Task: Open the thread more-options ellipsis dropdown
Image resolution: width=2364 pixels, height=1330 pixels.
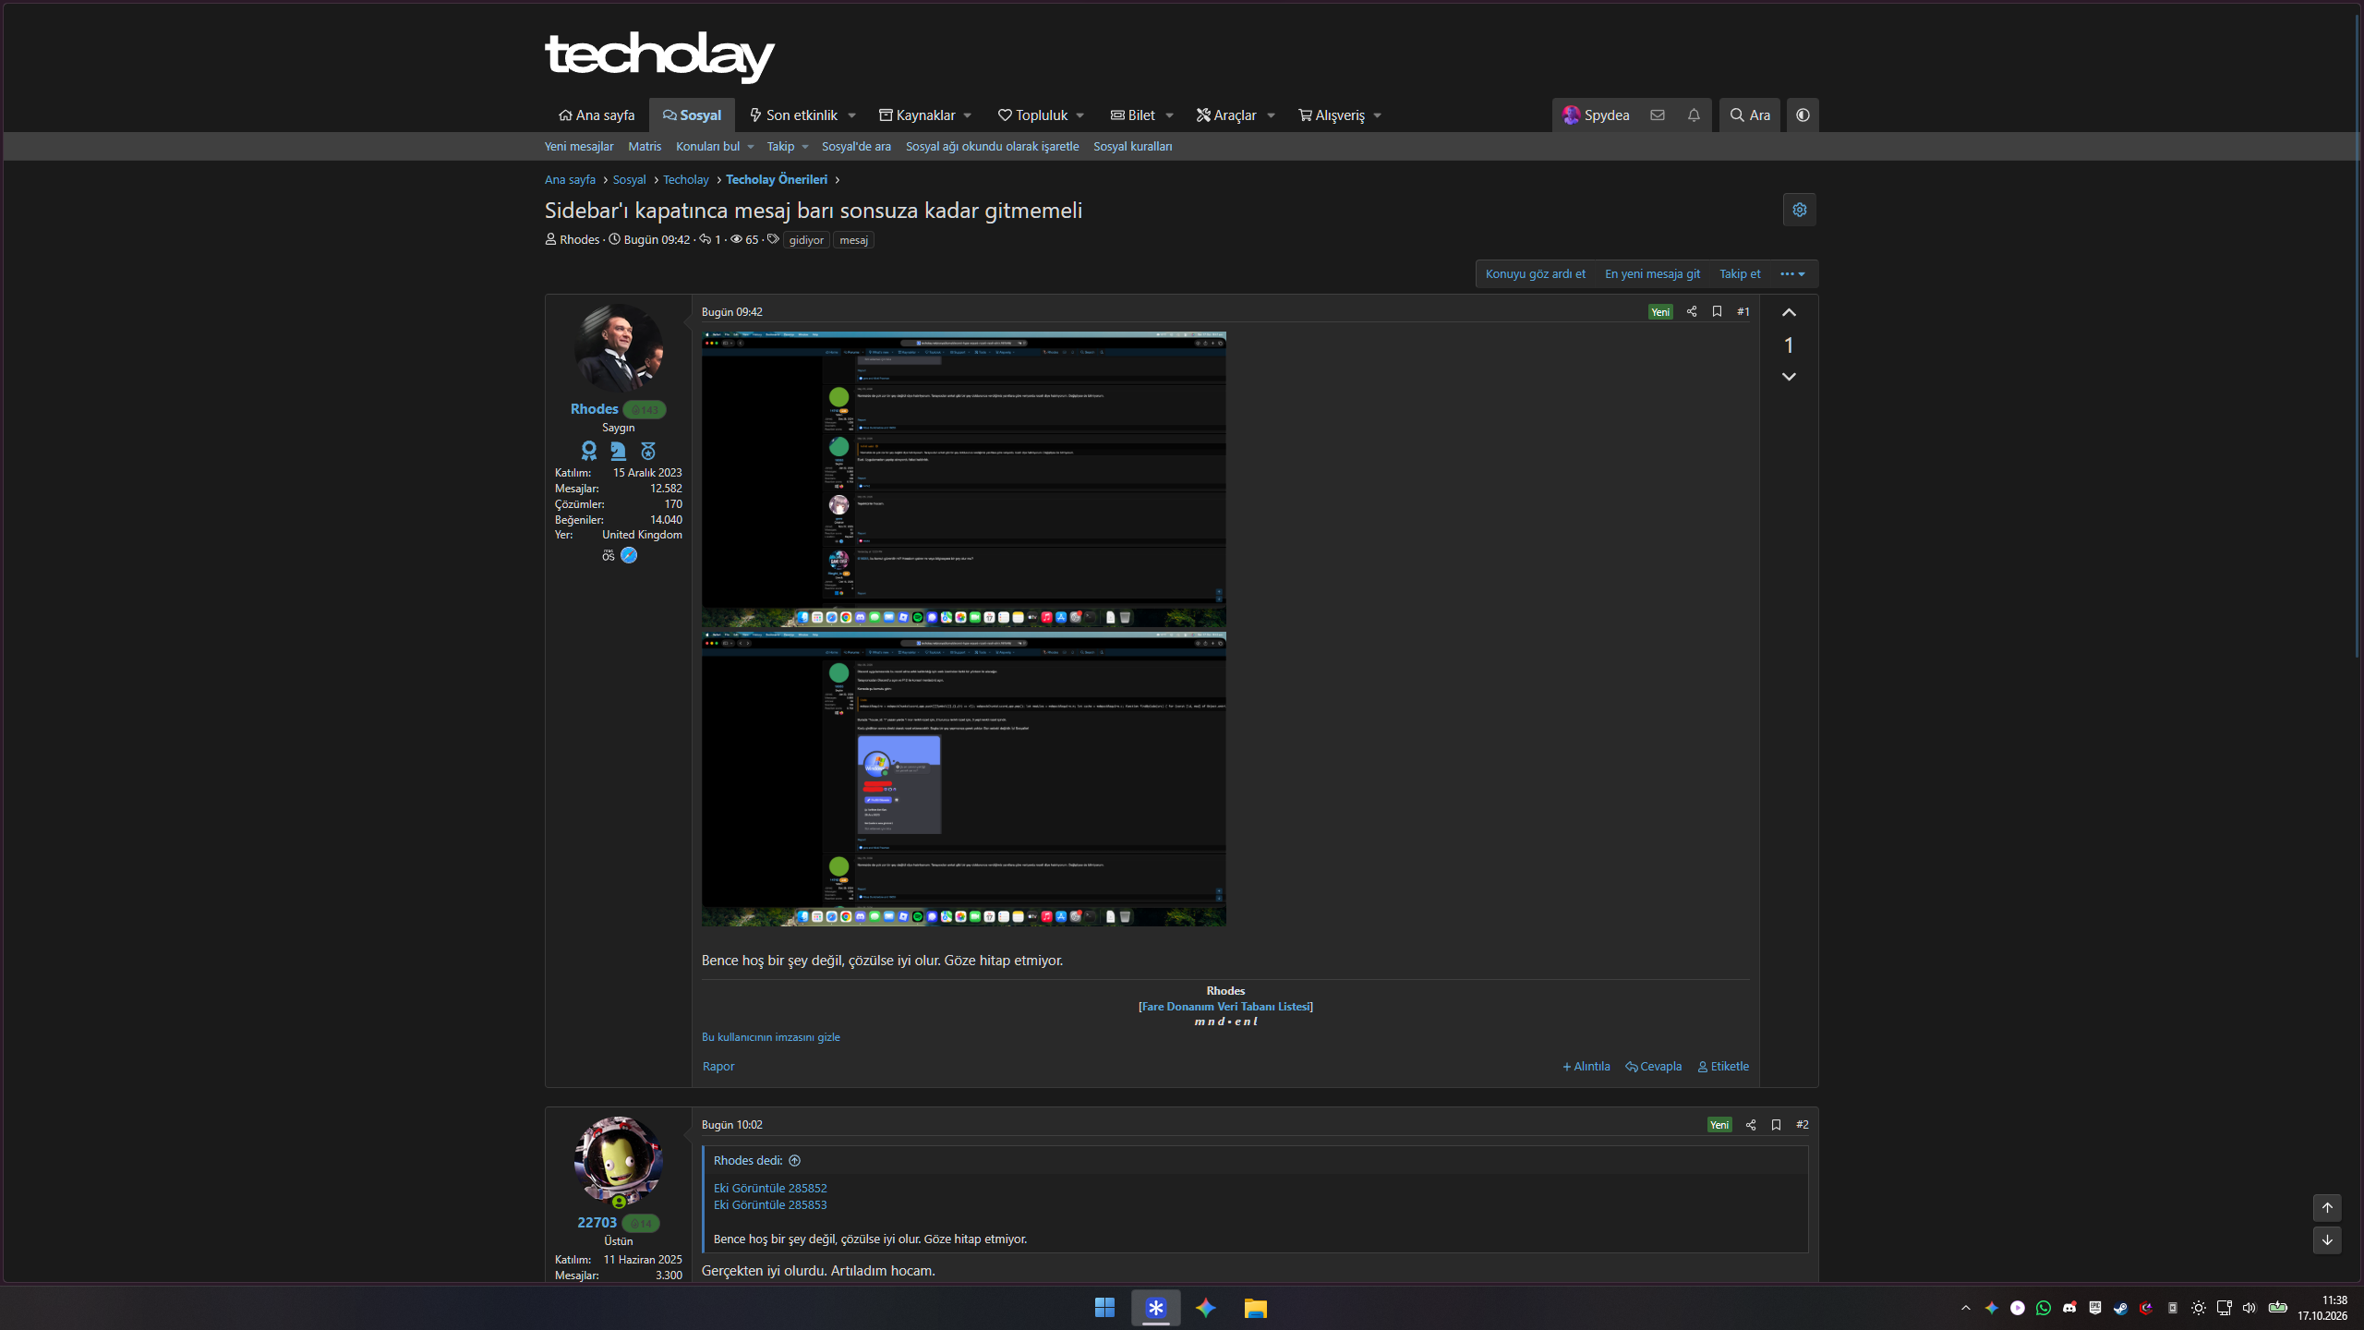Action: [x=1793, y=274]
